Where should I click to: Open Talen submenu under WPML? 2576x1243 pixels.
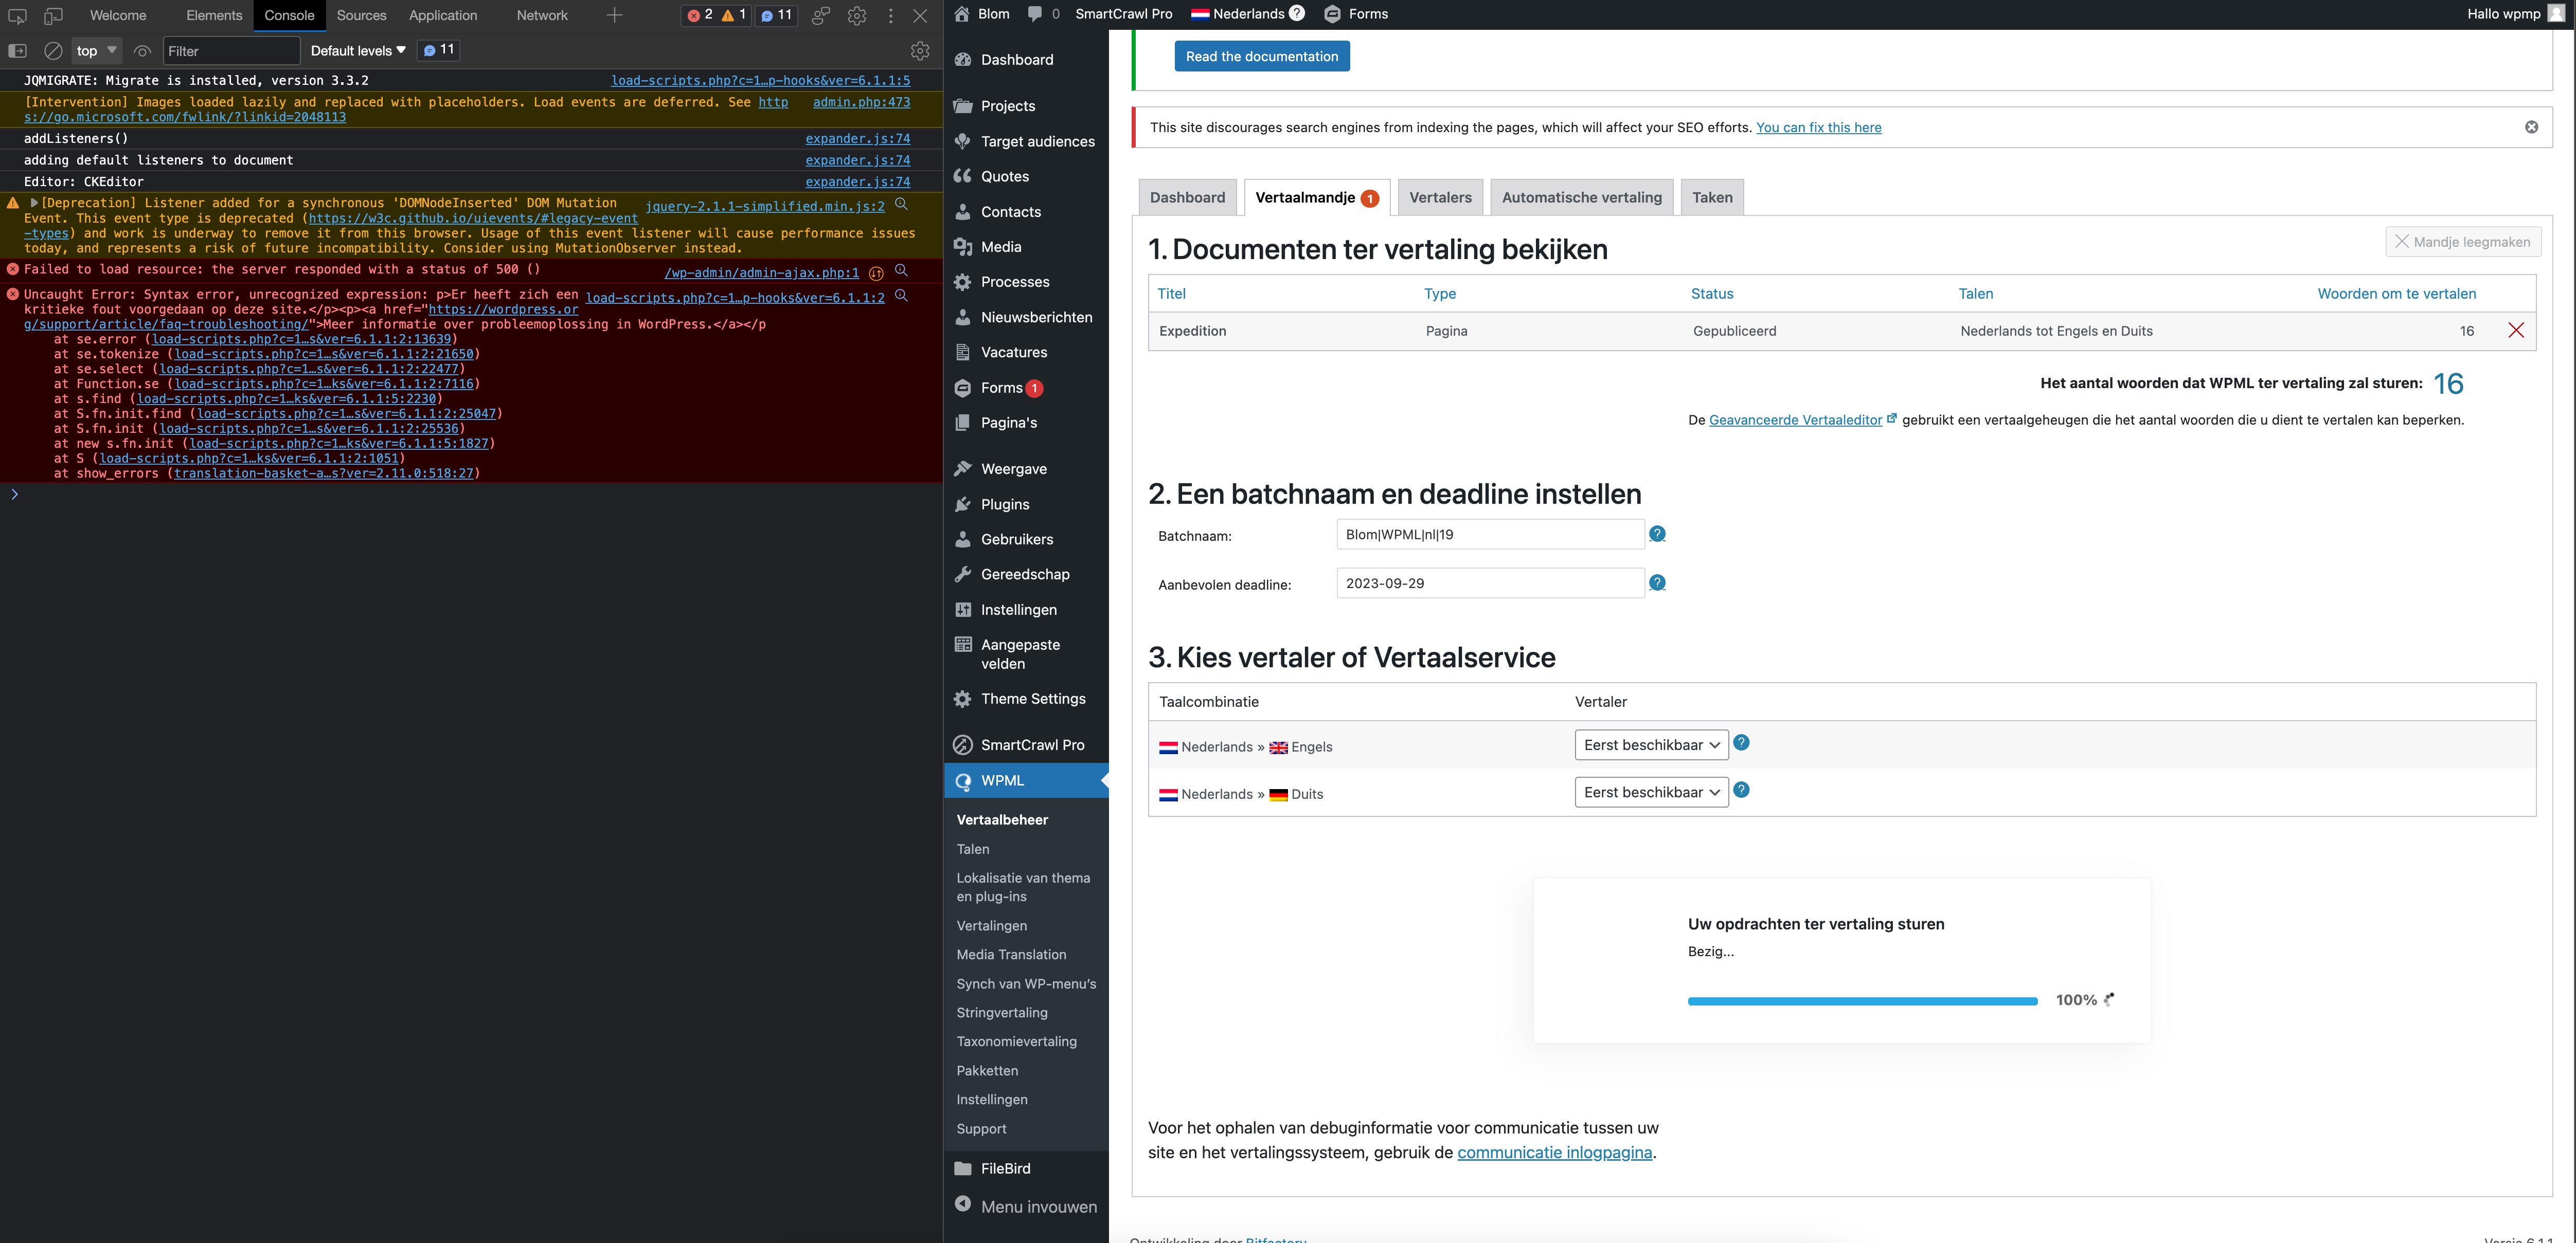(x=973, y=849)
